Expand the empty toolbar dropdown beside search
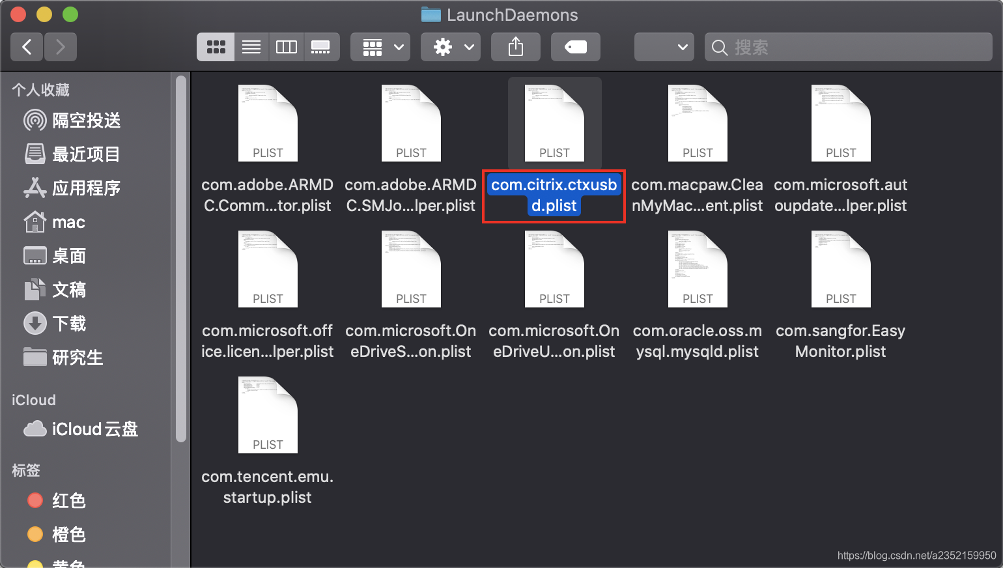 (664, 47)
